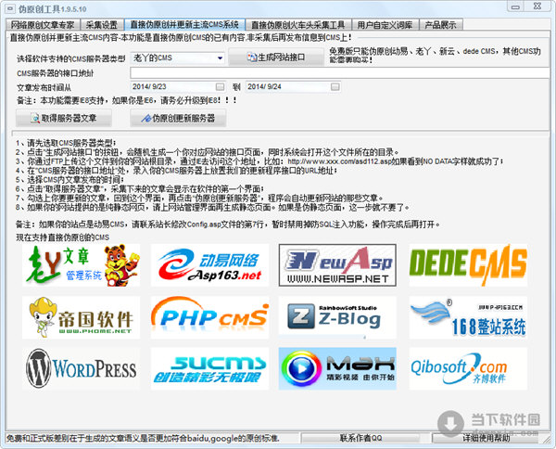This screenshot has width=556, height=449.
Task: Switch to 产品展示 tab
Action: click(x=441, y=25)
